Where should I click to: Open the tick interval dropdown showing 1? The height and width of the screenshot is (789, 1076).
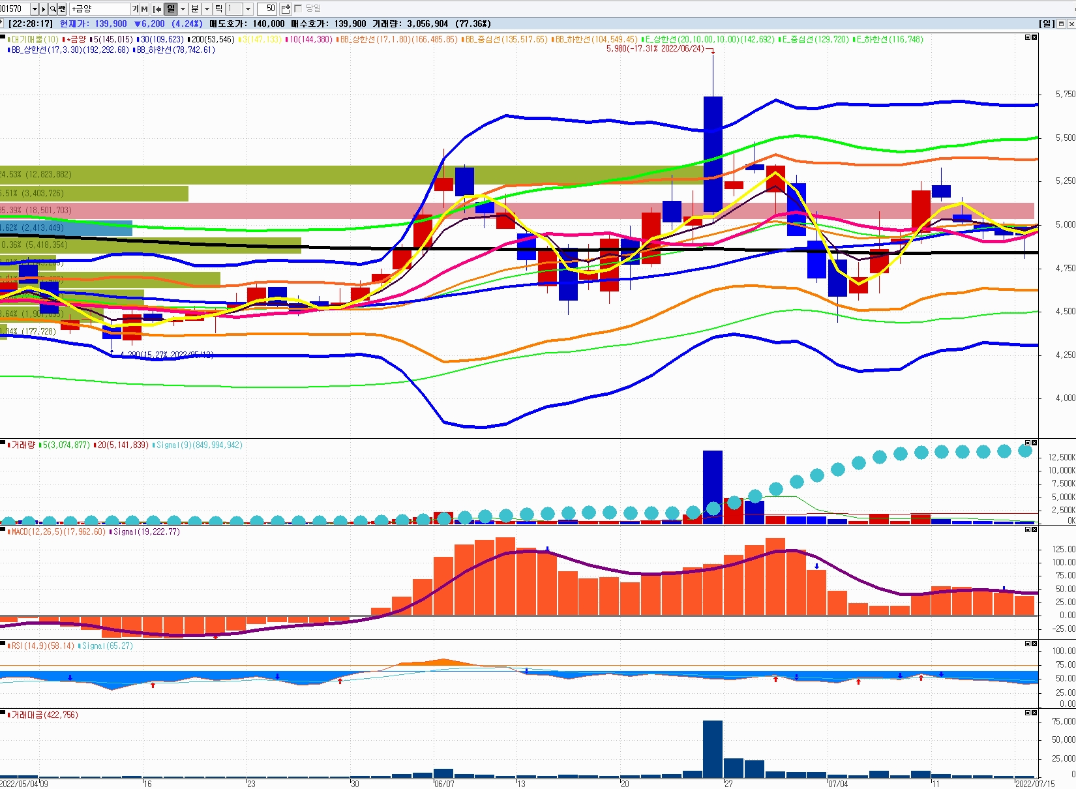pos(248,9)
